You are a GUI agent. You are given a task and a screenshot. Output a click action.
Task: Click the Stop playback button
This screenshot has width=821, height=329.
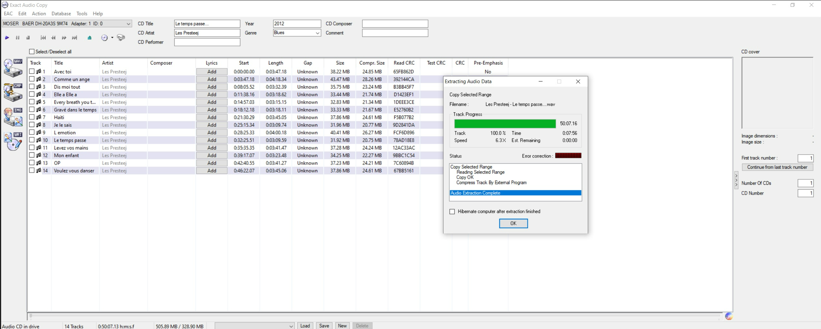(x=28, y=38)
